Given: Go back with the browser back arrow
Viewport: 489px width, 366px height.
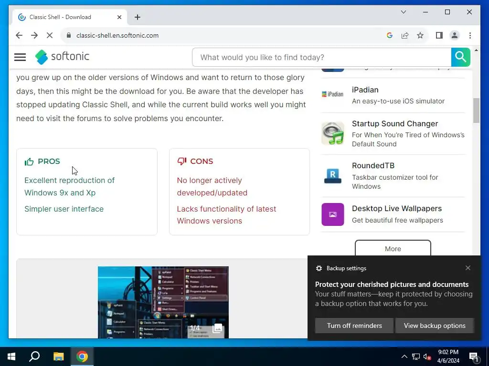Looking at the screenshot, I should tap(19, 35).
